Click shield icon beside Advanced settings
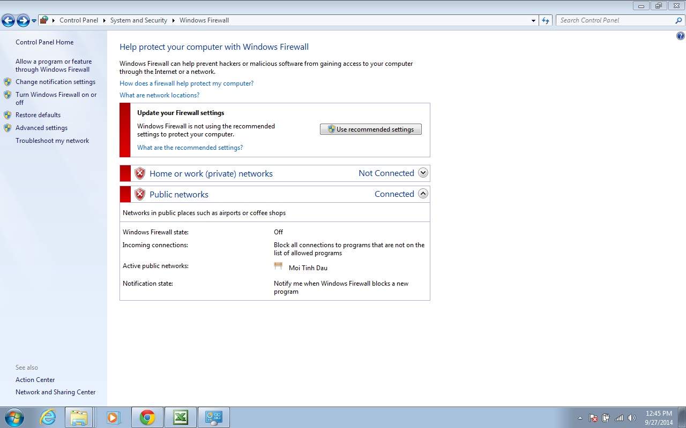This screenshot has width=686, height=428. point(8,128)
